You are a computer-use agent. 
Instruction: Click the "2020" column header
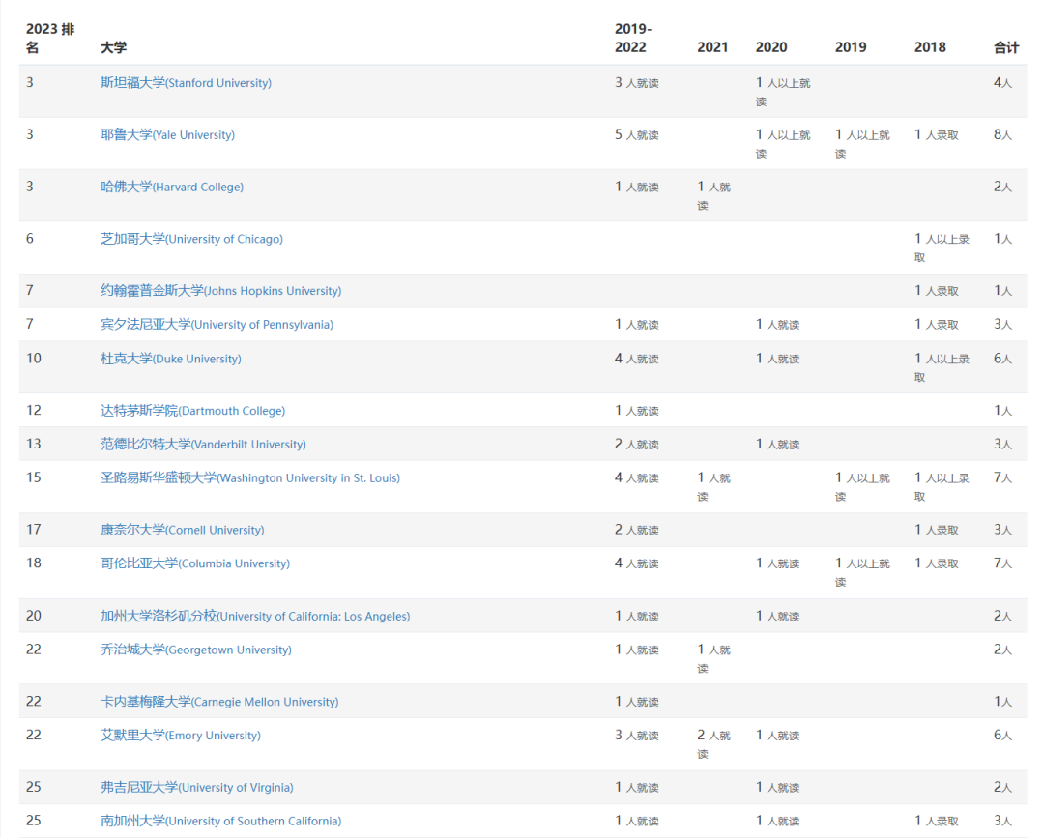pyautogui.click(x=771, y=47)
